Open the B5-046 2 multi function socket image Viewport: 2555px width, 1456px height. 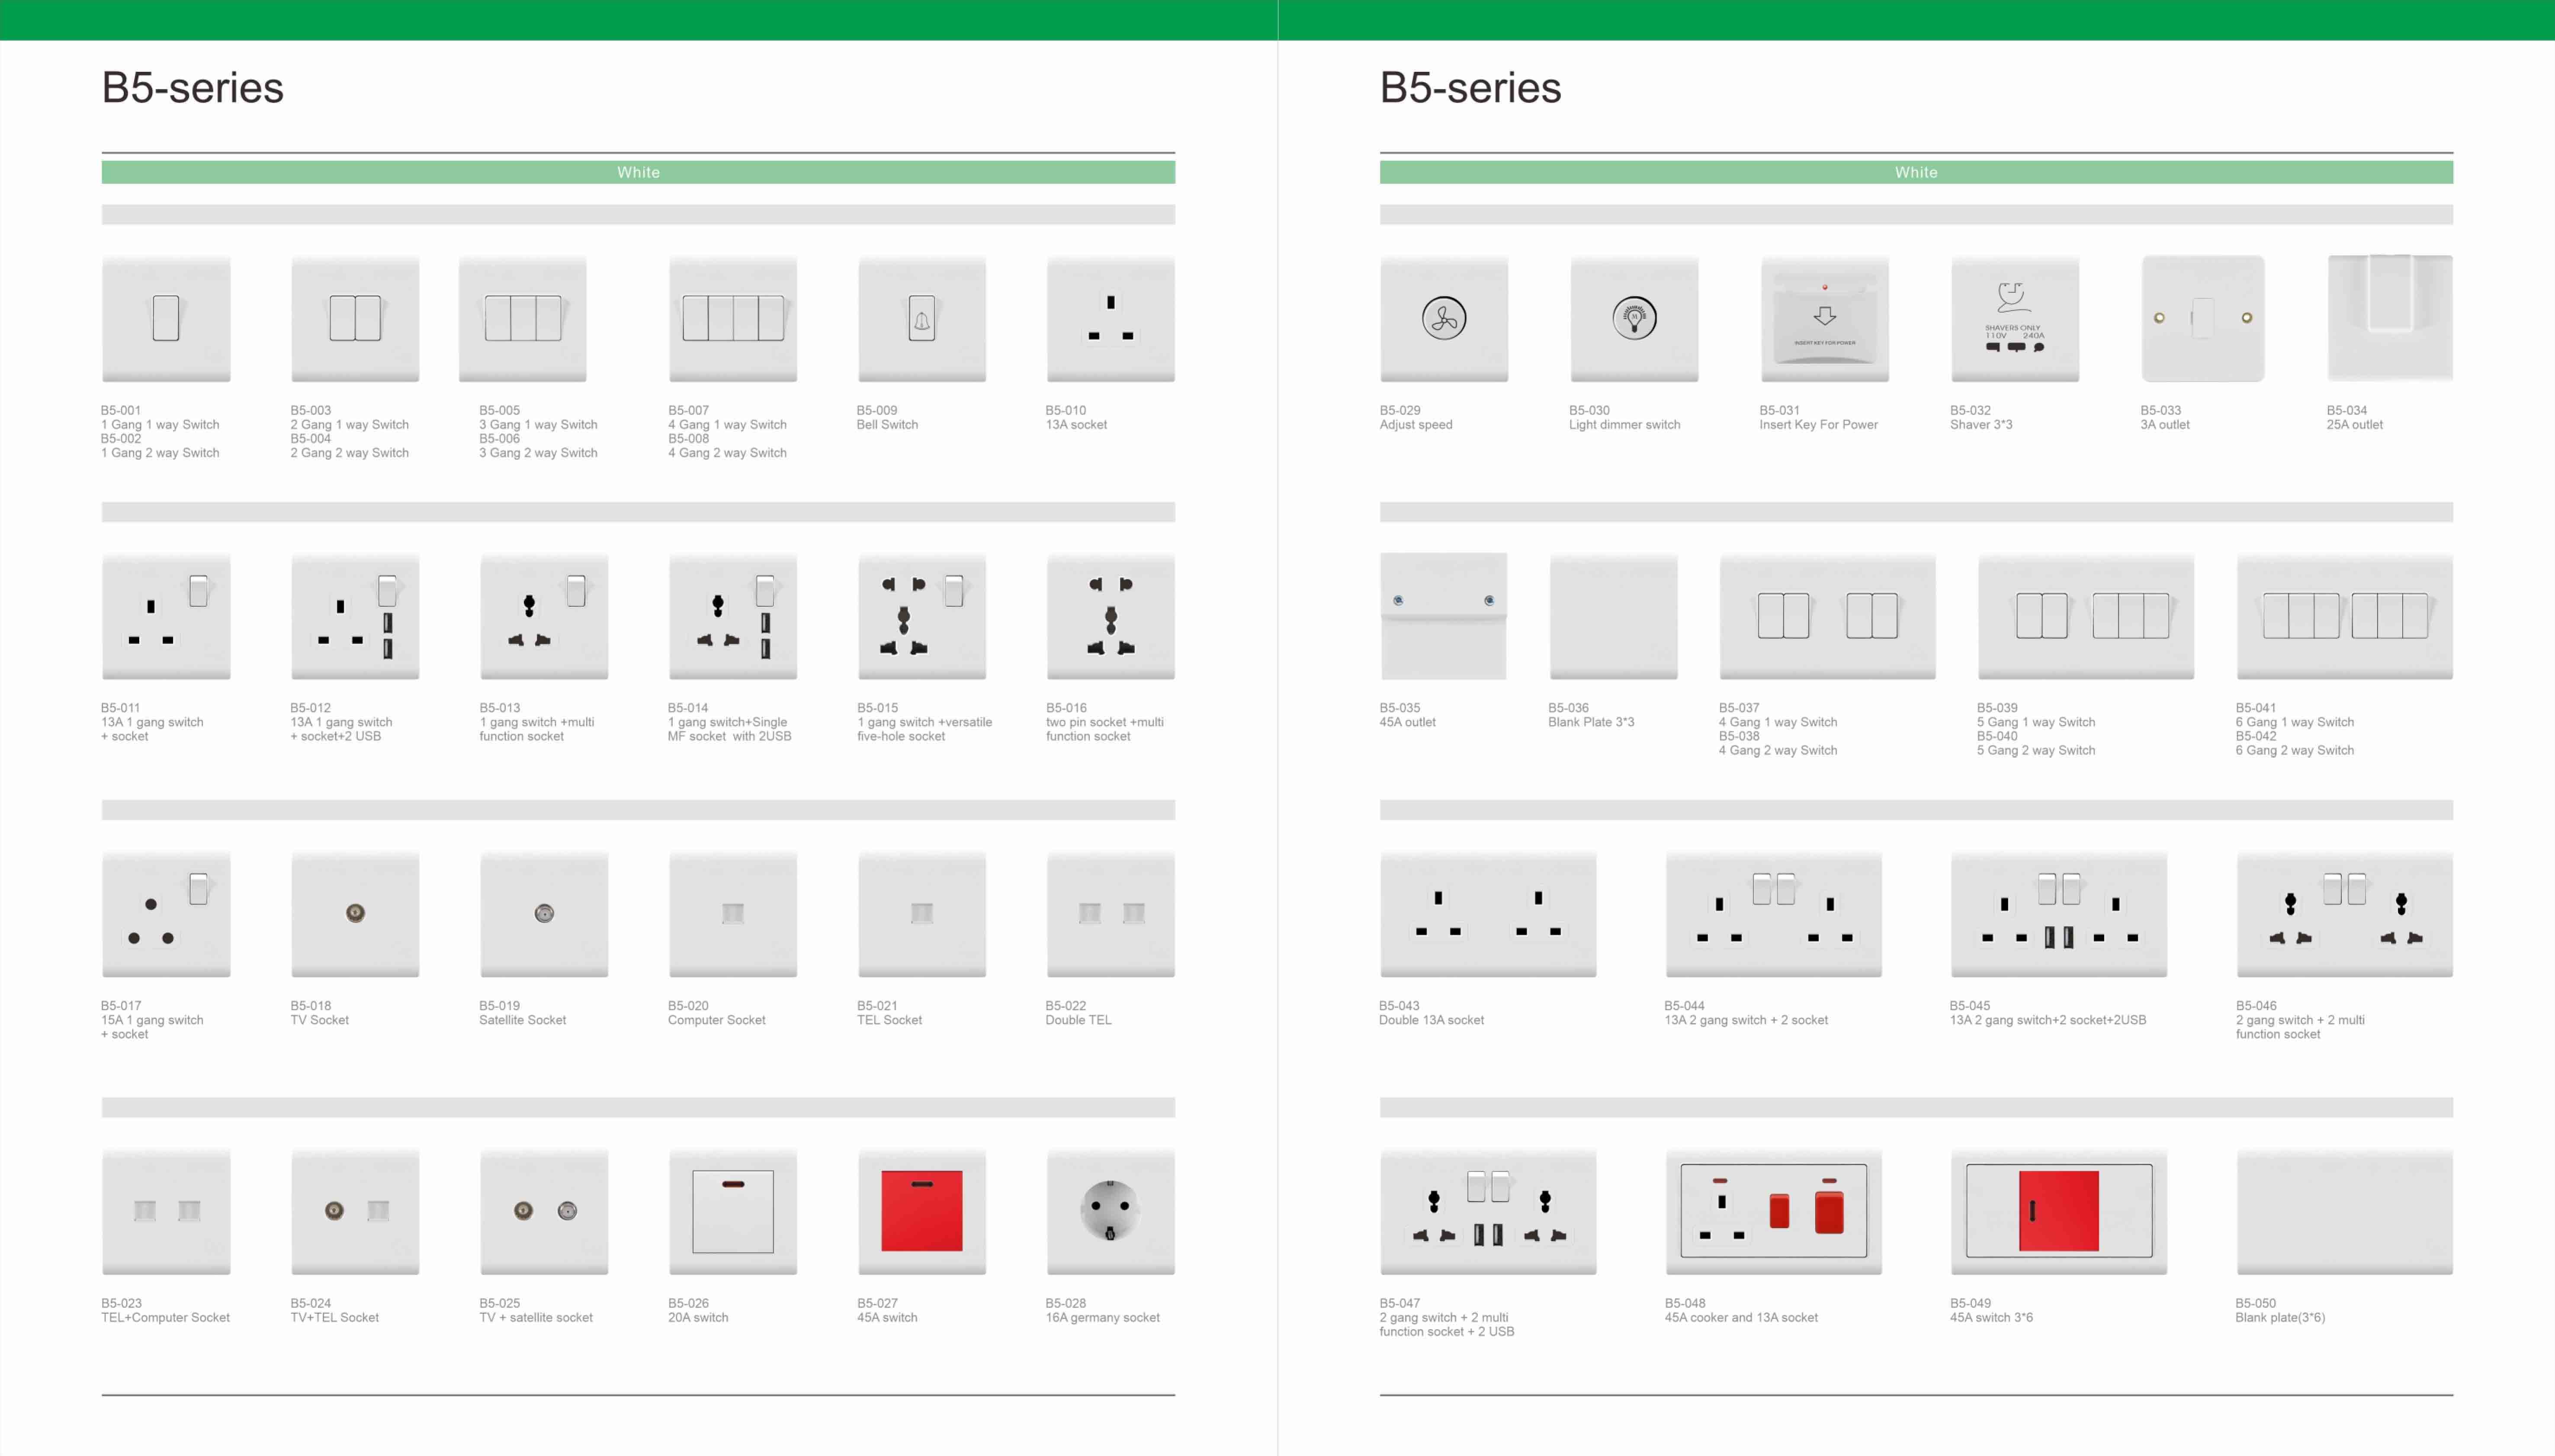pos(2345,914)
